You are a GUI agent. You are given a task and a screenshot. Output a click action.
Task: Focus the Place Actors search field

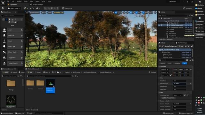point(12,16)
